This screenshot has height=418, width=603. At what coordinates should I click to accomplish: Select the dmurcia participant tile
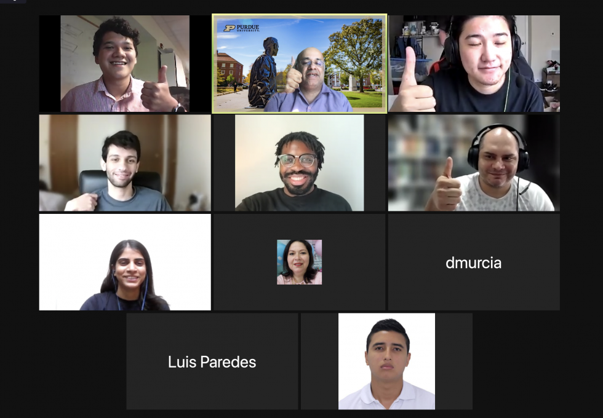(x=474, y=262)
